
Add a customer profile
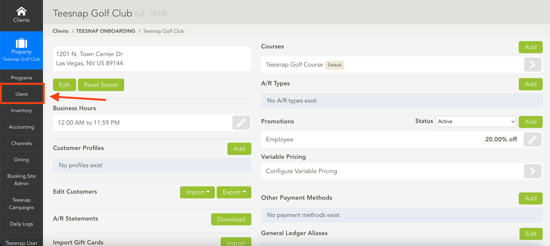[239, 149]
